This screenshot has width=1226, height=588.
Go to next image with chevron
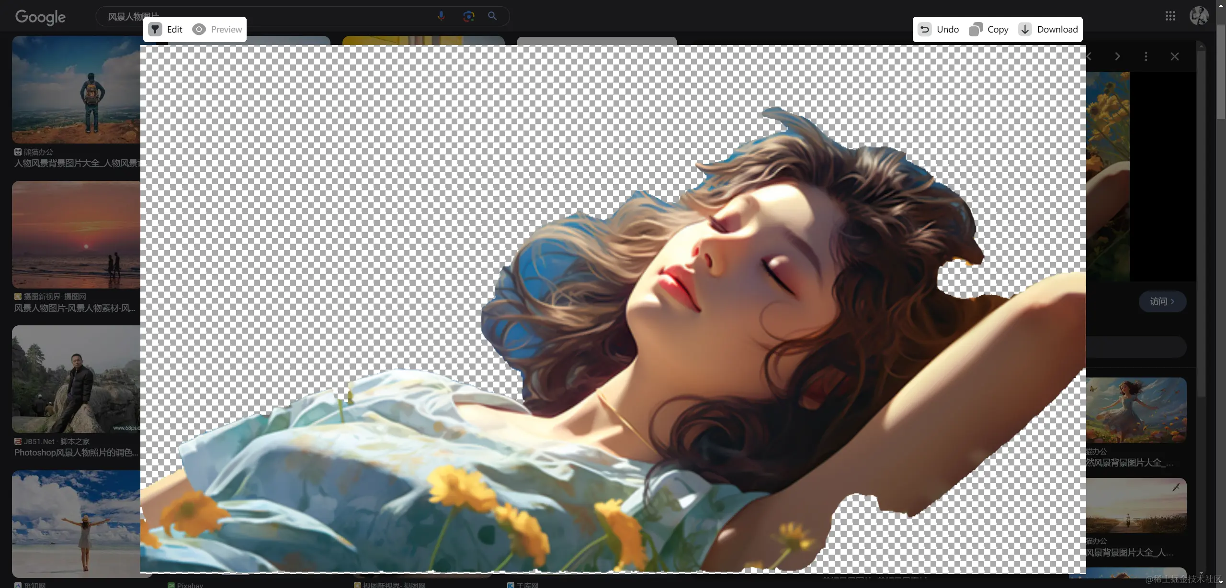pos(1117,56)
